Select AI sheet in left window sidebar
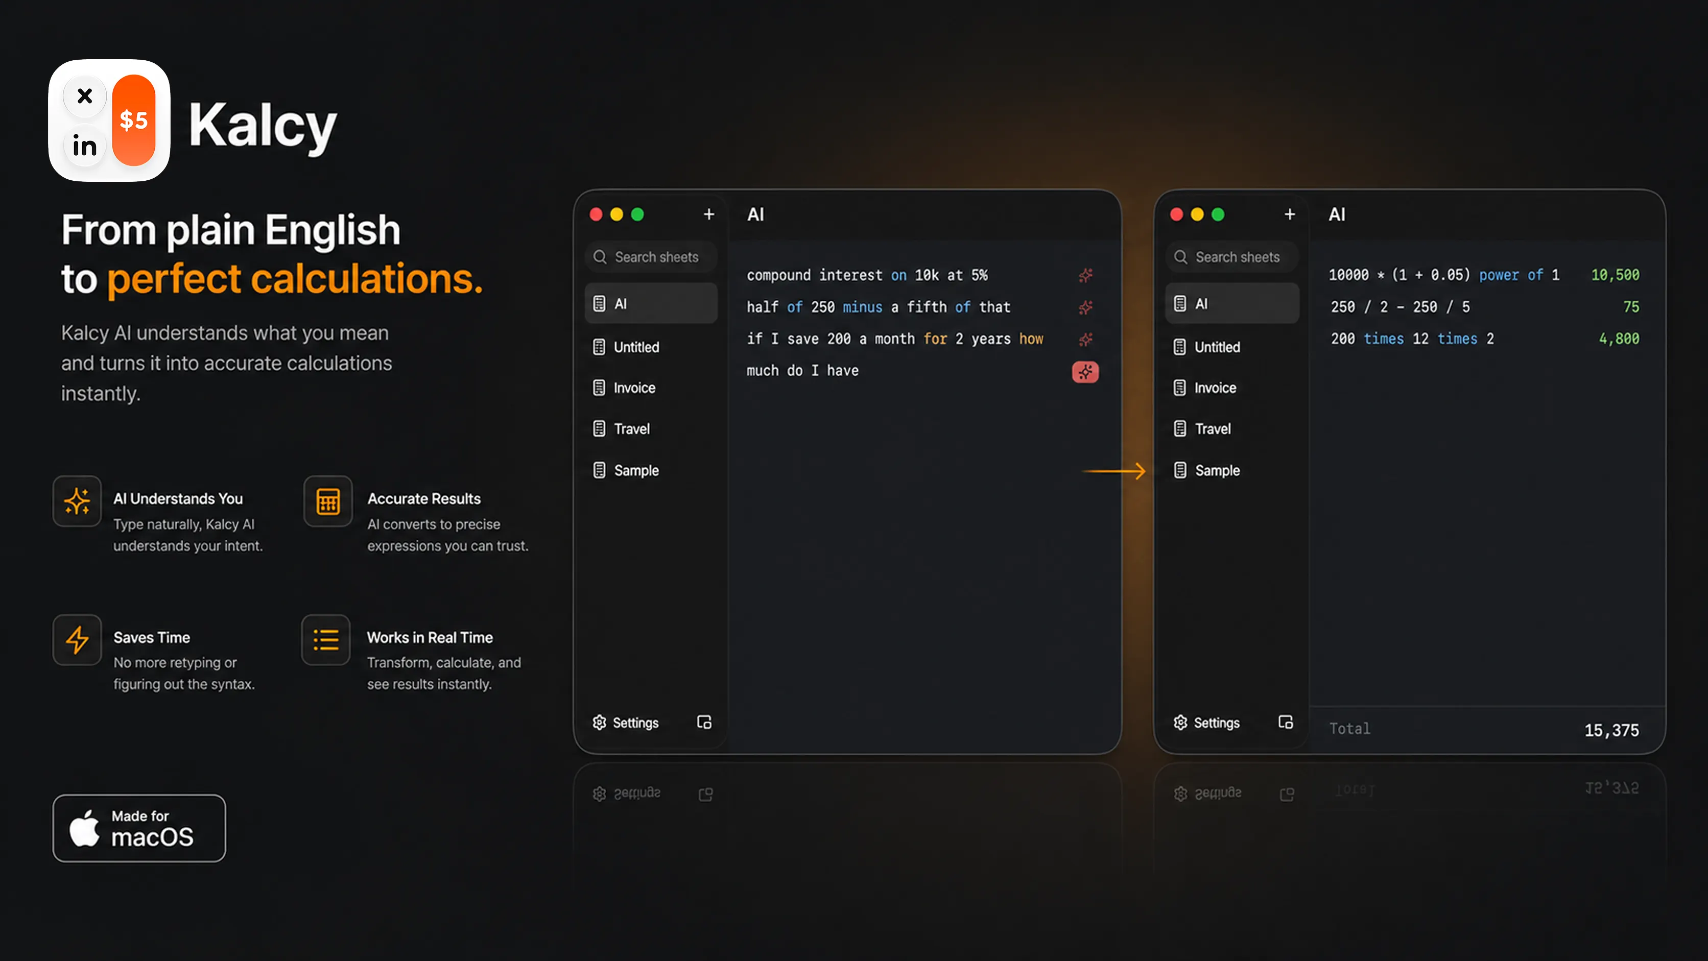 [x=650, y=303]
